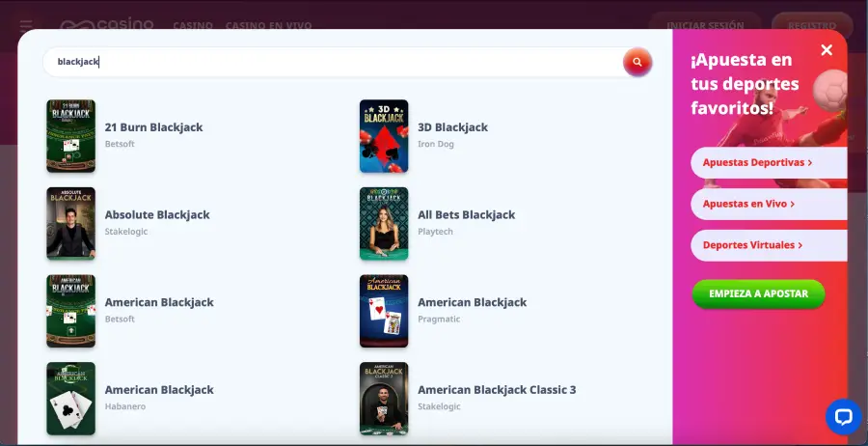Viewport: 868px width, 446px height.
Task: Go to Casino tab in header
Action: (x=193, y=26)
